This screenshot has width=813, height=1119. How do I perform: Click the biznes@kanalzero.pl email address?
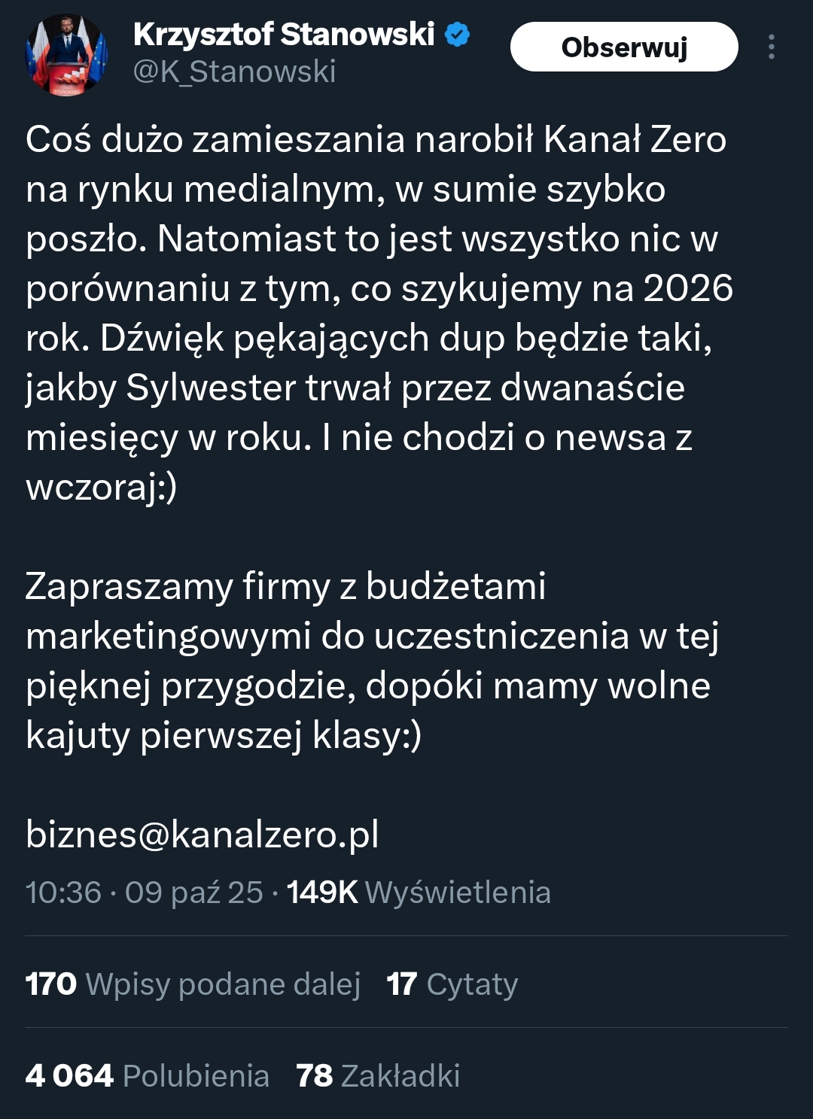tap(202, 835)
